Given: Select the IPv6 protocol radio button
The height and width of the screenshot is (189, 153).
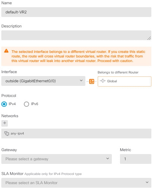Looking at the screenshot, I should 26,104.
